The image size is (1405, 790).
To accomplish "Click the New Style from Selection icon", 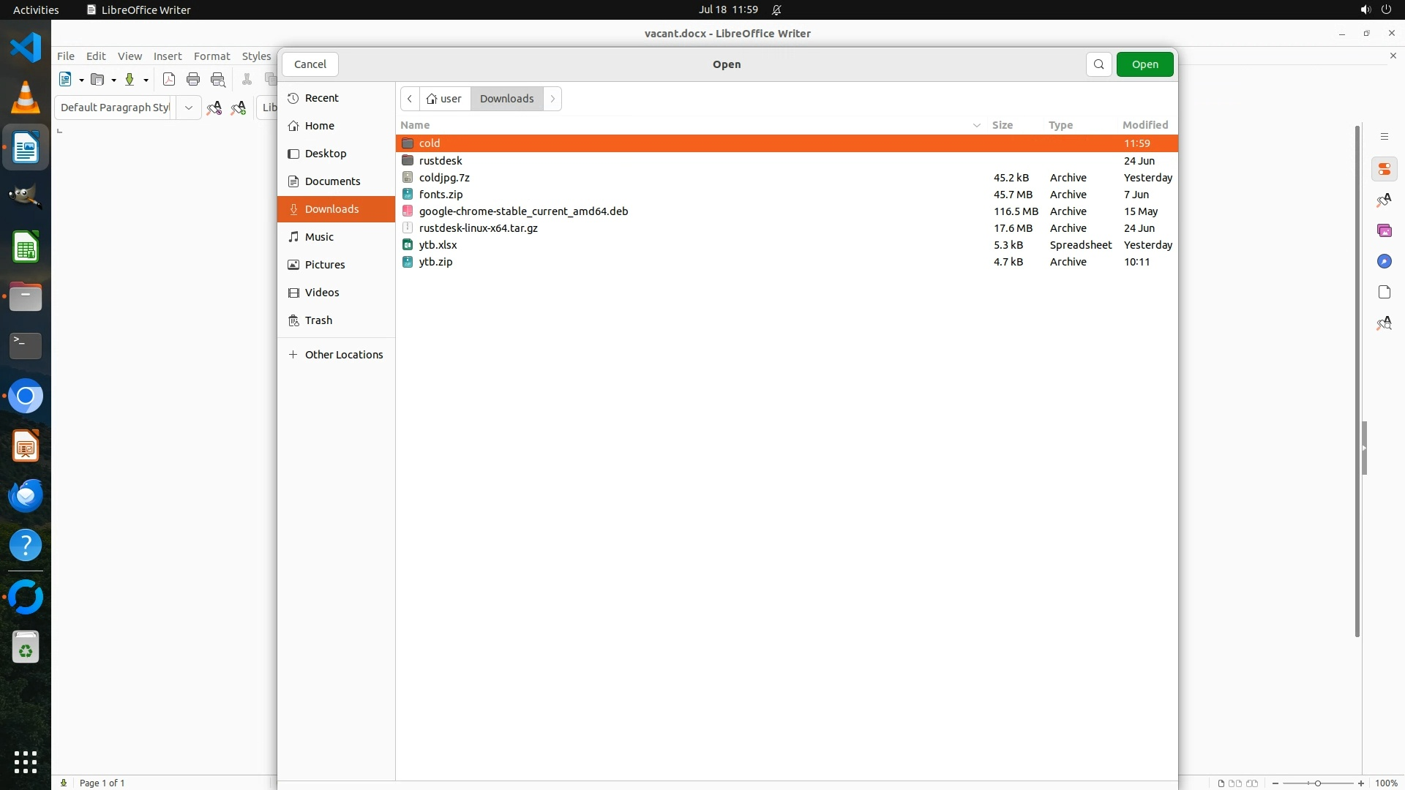I will point(239,108).
